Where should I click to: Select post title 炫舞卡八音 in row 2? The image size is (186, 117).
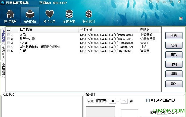pyautogui.click(x=27, y=39)
